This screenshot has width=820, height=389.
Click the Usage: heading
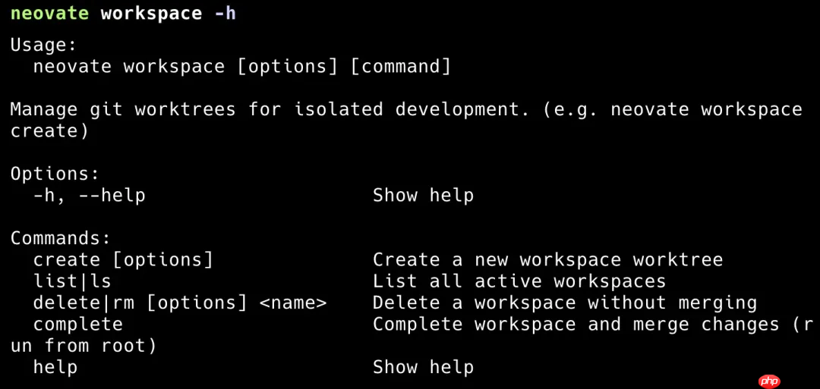[44, 45]
